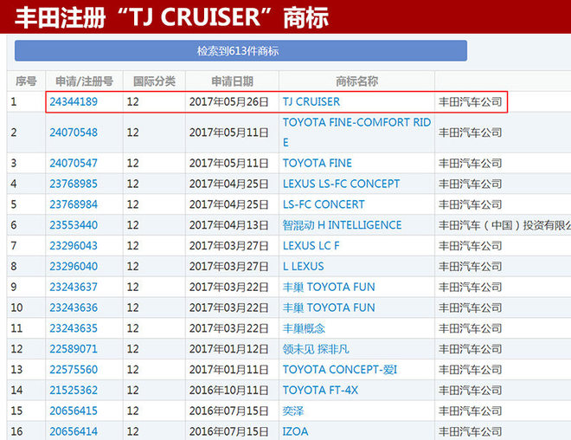Open registration number 24070547
Screen dimensions: 571x440
[x=74, y=163]
